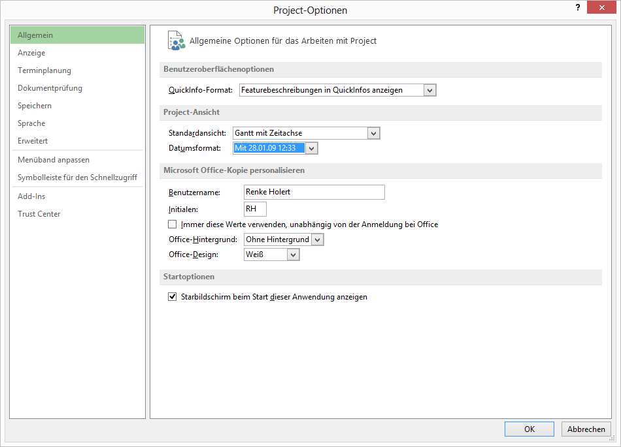Open the Sprache page
The image size is (621, 447).
point(78,123)
